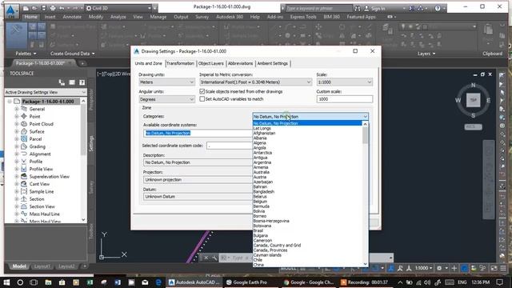The width and height of the screenshot is (512, 288).
Task: Click the Plot print icon
Action: point(53,8)
